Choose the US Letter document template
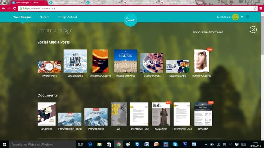This screenshot has width=264, height=148. 47,114
